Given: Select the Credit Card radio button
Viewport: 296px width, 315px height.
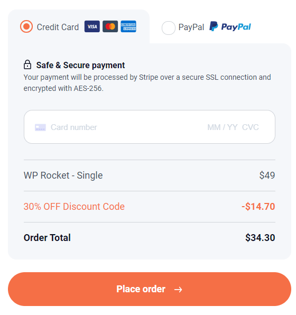Looking at the screenshot, I should (x=26, y=26).
